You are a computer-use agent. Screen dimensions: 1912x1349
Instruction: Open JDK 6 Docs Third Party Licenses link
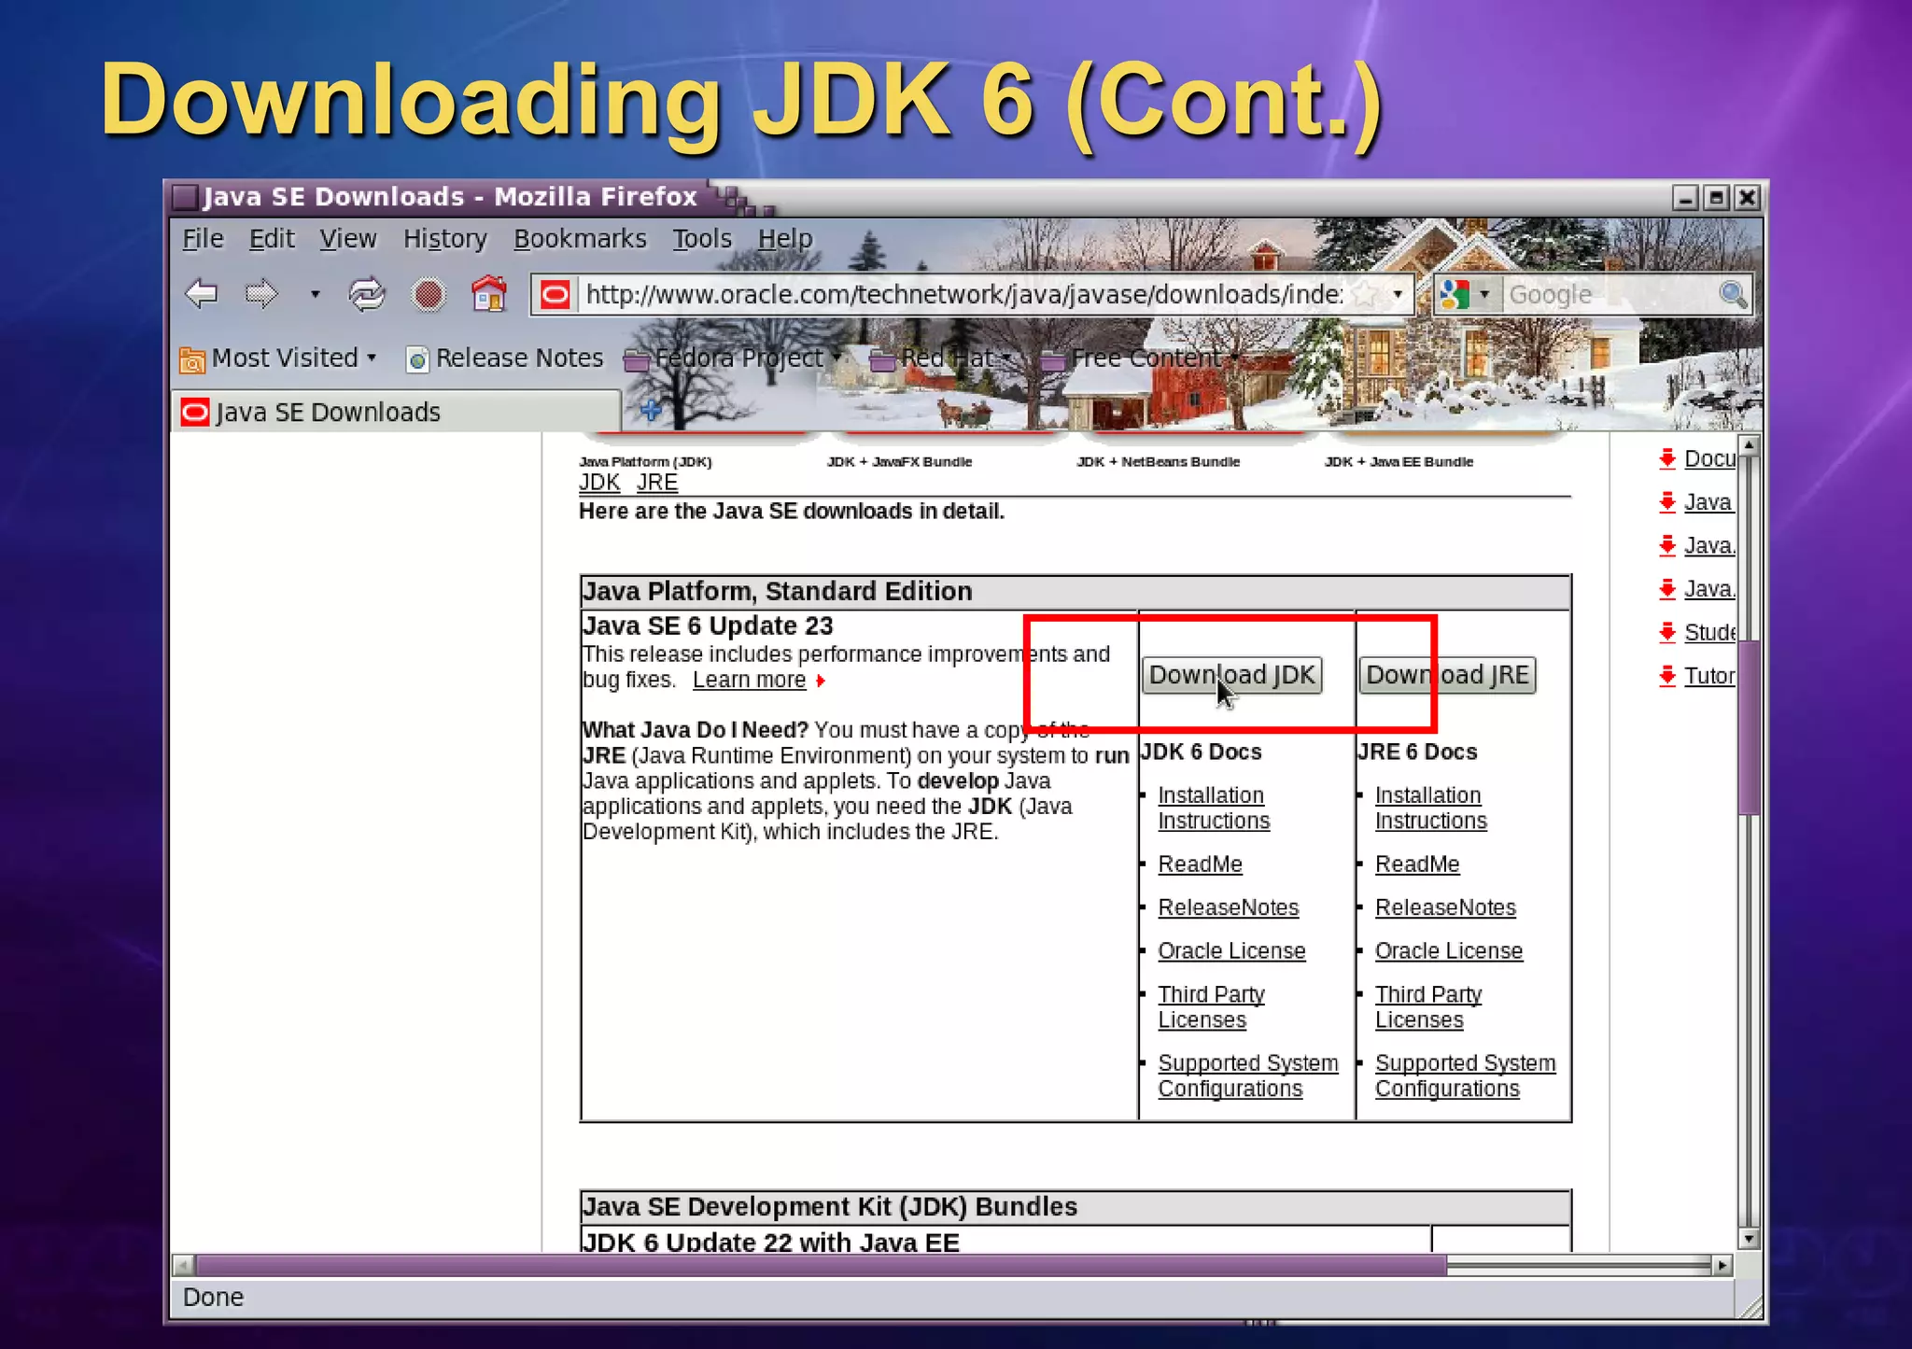1211,1006
